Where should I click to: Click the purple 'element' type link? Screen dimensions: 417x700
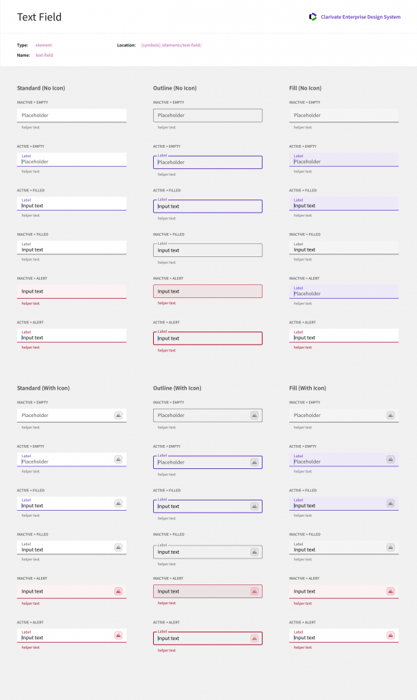[x=44, y=45]
